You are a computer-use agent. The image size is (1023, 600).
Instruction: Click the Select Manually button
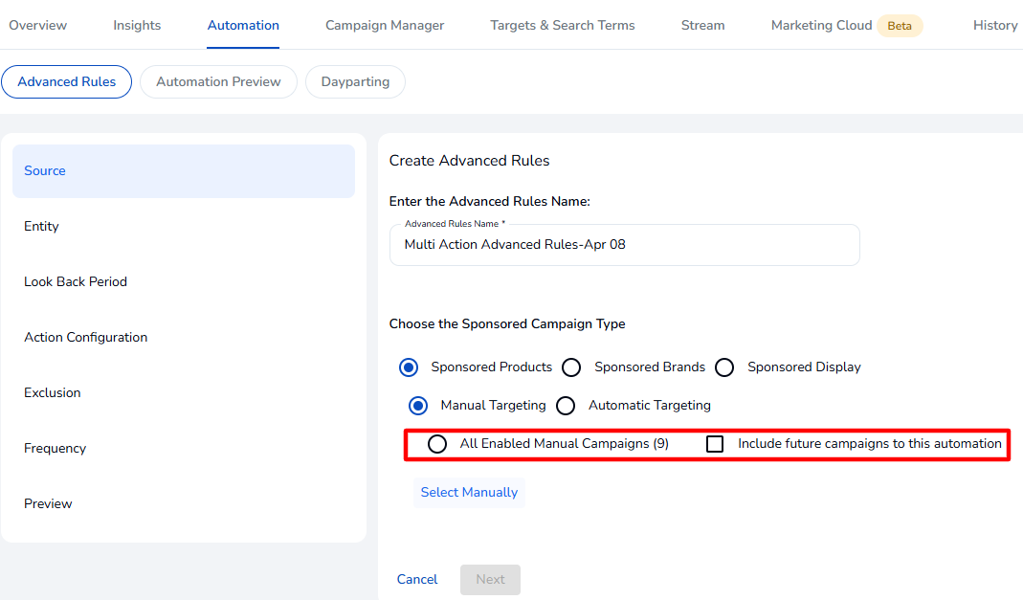(469, 493)
